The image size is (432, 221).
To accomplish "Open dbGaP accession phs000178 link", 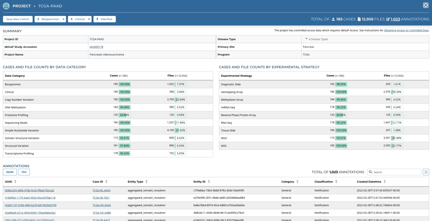I will coord(96,47).
